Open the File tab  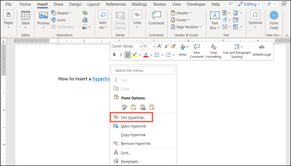8,4
